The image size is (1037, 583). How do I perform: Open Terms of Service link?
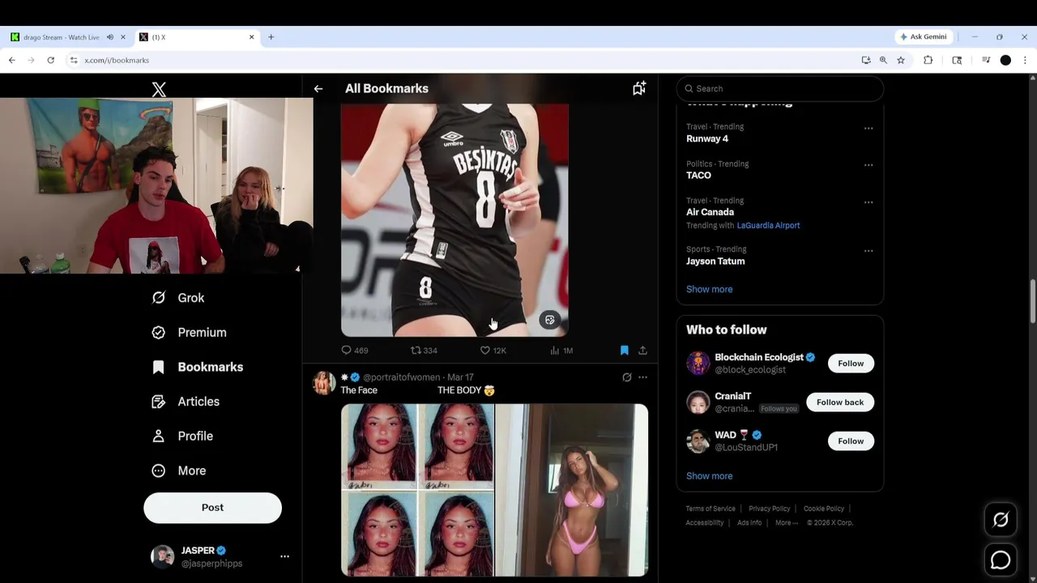[711, 509]
